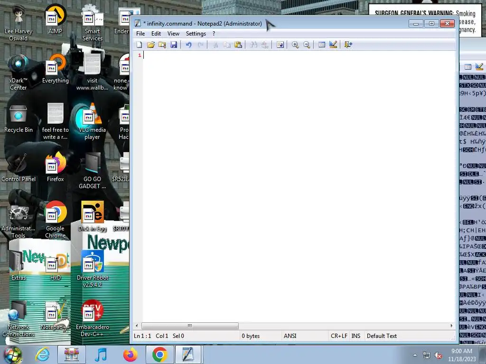
Task: Select the GO GO GADGET desktop icon
Action: coord(93,171)
